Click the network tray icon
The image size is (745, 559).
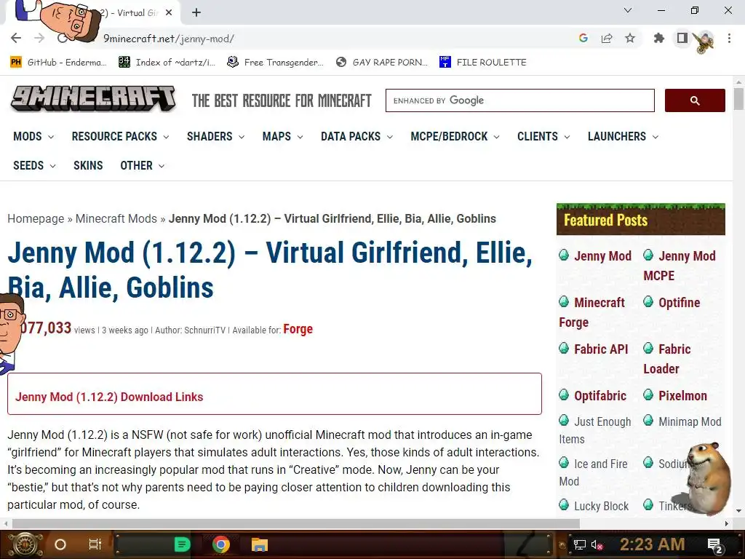579,544
